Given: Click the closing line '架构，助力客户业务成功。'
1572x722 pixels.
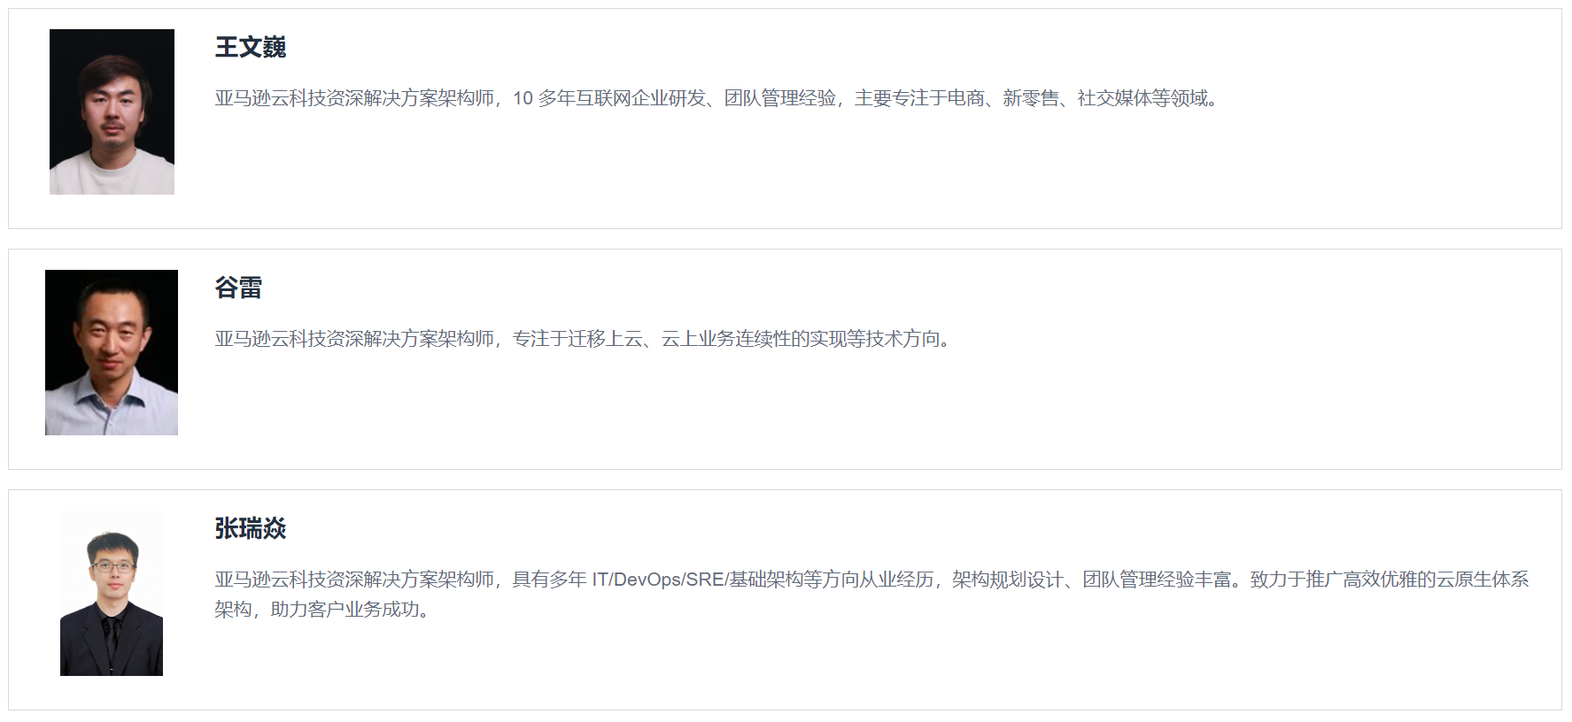Looking at the screenshot, I should (326, 610).
